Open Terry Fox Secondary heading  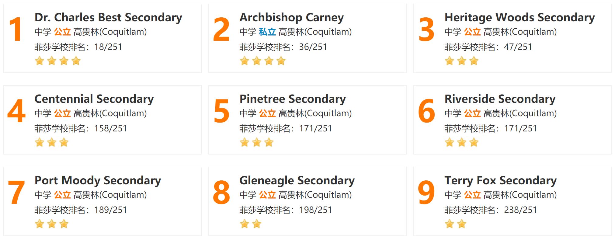click(501, 180)
